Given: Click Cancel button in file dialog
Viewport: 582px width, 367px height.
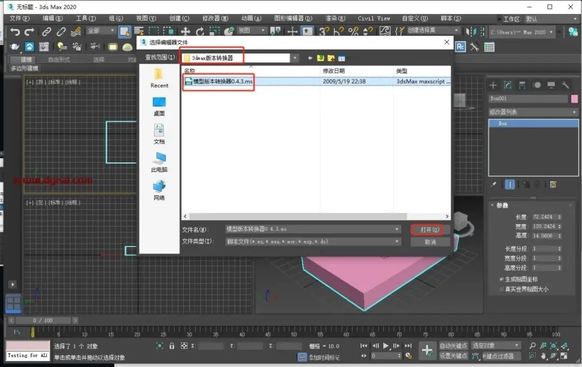Looking at the screenshot, I should pyautogui.click(x=430, y=242).
